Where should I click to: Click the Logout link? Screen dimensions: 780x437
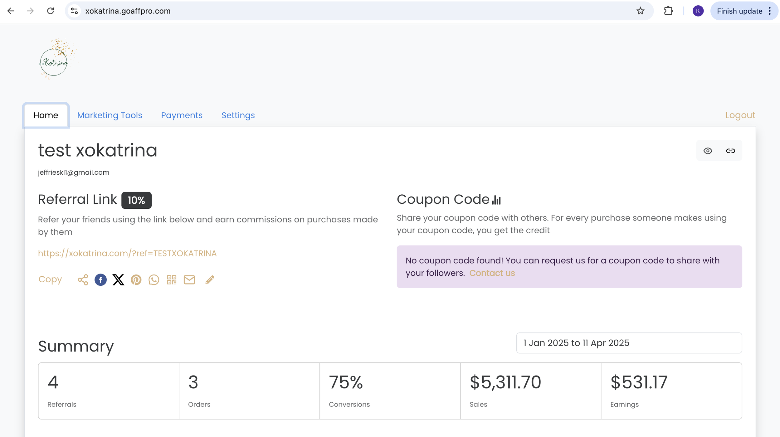coord(740,115)
